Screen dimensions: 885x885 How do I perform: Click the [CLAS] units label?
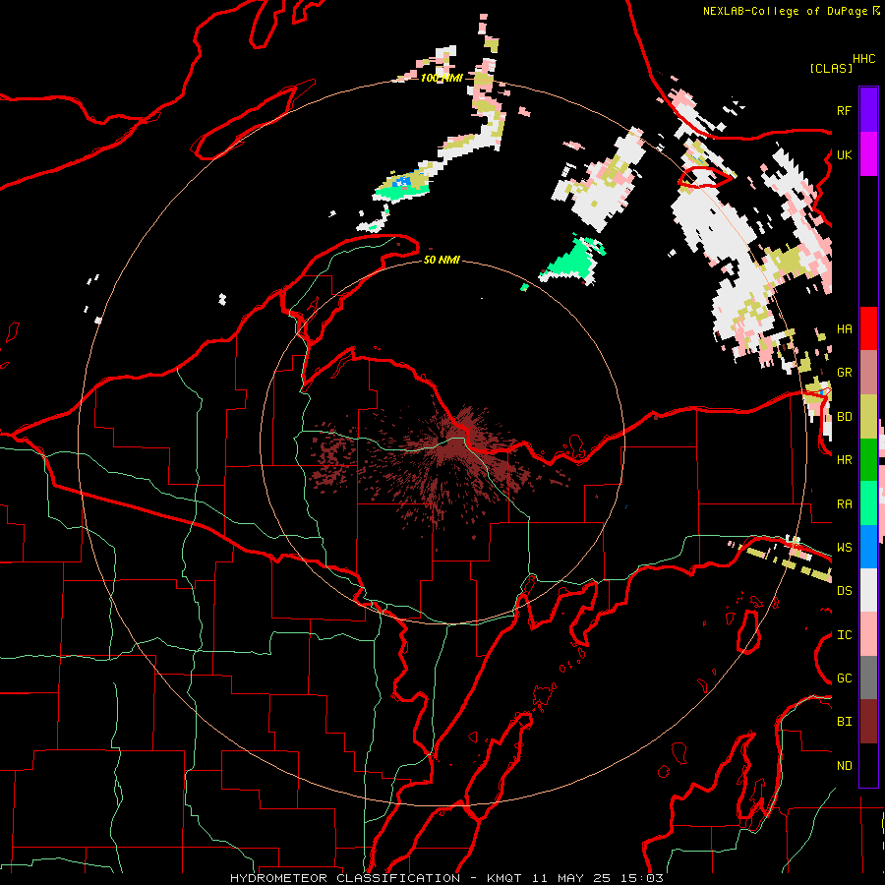831,68
